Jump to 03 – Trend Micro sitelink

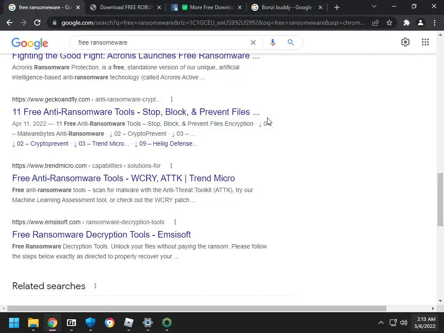[104, 144]
